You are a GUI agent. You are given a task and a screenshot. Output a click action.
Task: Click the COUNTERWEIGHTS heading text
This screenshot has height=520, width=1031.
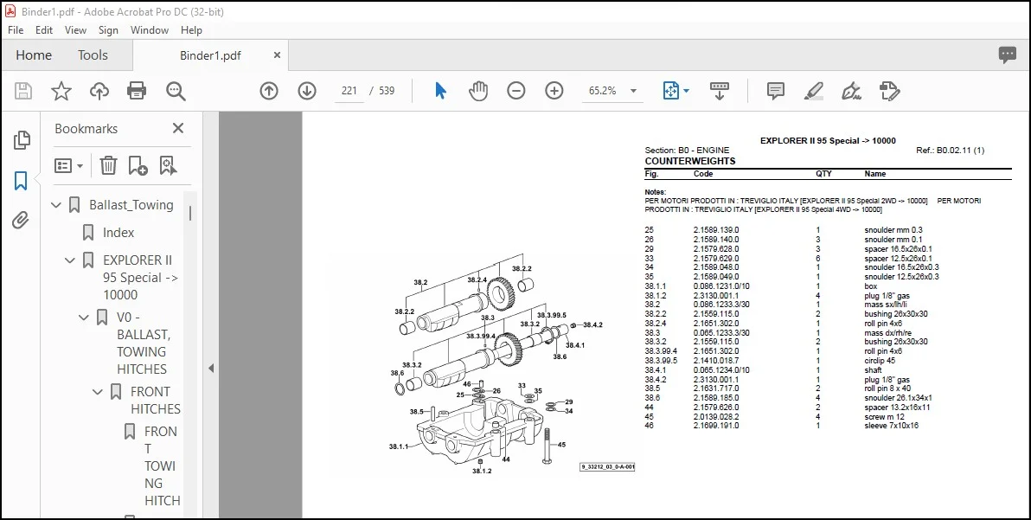tap(689, 161)
